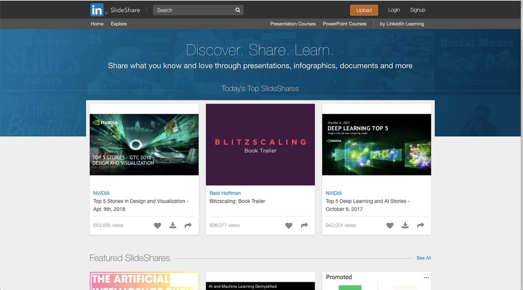Open Presentation Courses
The height and width of the screenshot is (290, 523).
(x=293, y=23)
